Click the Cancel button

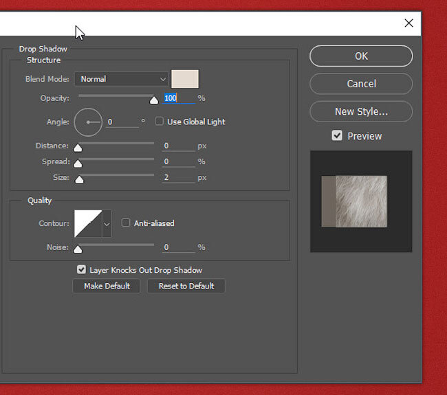tap(361, 84)
